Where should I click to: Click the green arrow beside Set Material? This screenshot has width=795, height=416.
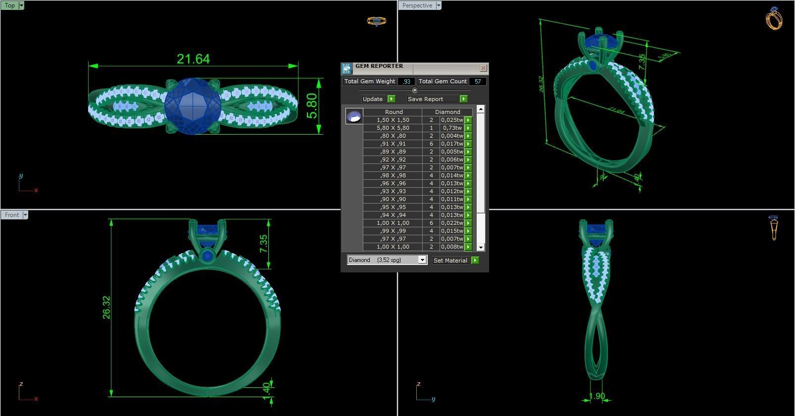click(x=475, y=260)
